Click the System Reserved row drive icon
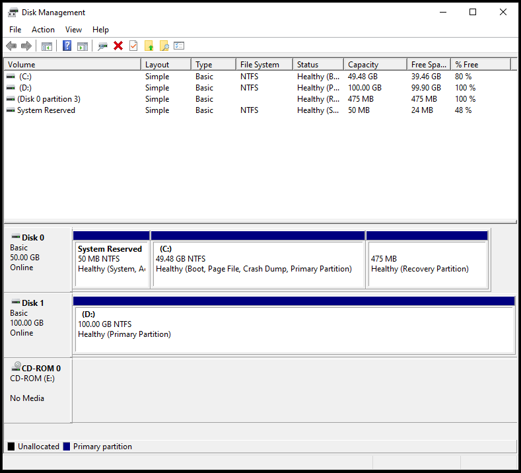The image size is (521, 473). point(11,110)
